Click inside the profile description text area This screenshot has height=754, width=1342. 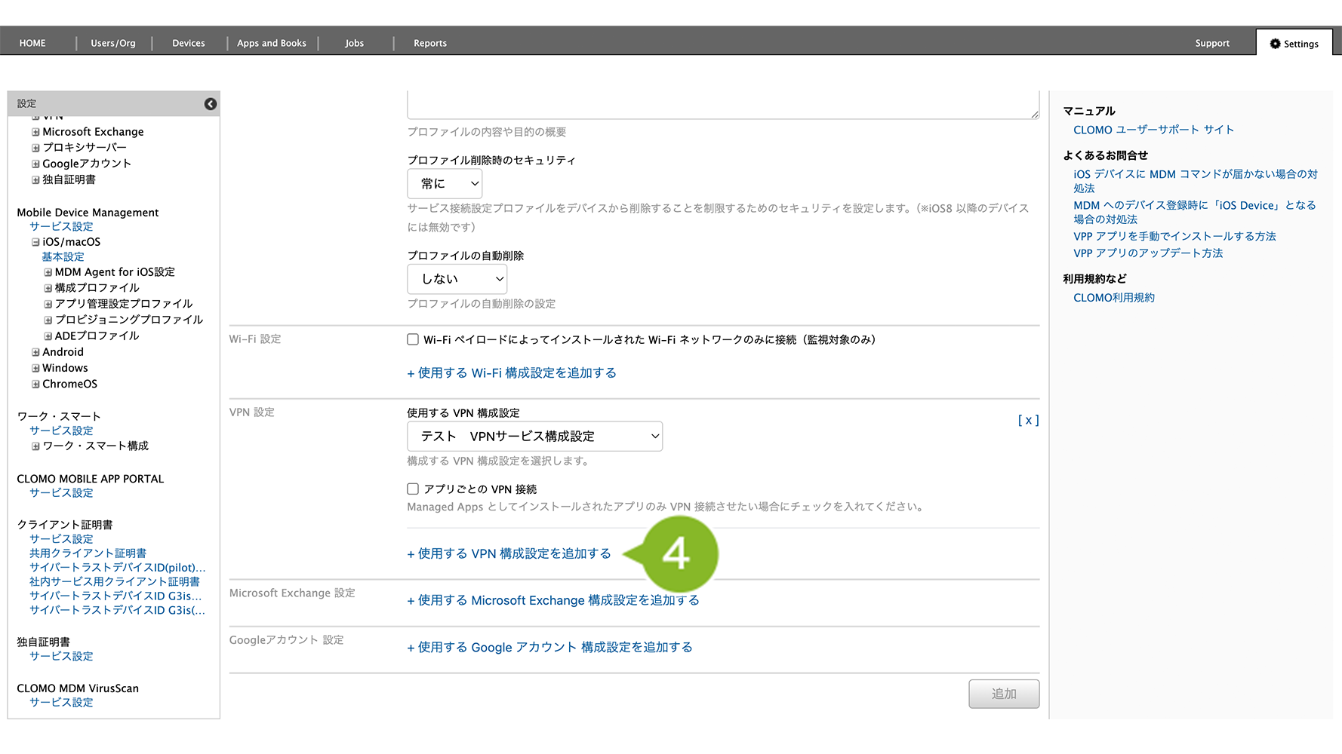pyautogui.click(x=722, y=106)
